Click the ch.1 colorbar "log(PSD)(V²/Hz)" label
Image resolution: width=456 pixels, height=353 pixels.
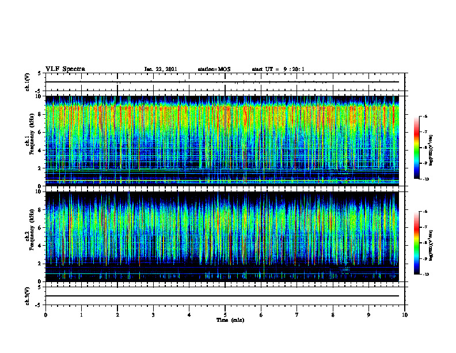(431, 150)
